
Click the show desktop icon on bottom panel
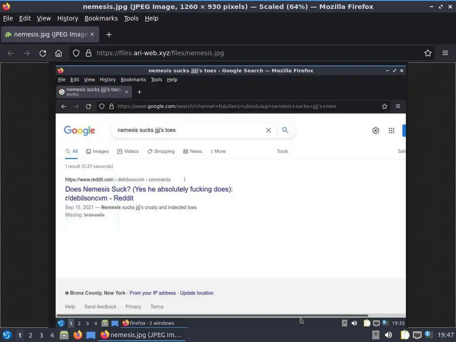tap(91, 335)
